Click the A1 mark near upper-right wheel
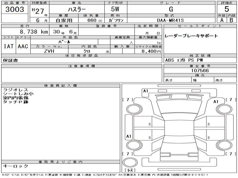Viewport: 238px width, 178px height. coord(216,102)
